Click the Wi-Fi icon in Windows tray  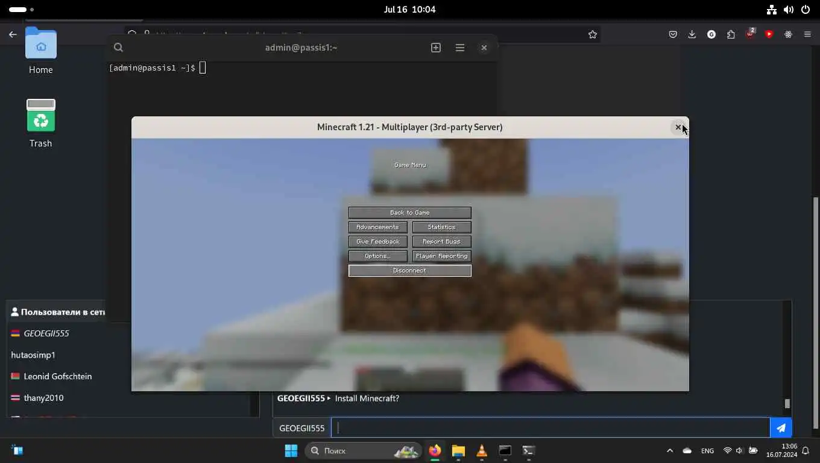click(727, 450)
